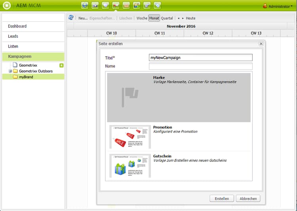Go to previous period arrow

(179, 18)
